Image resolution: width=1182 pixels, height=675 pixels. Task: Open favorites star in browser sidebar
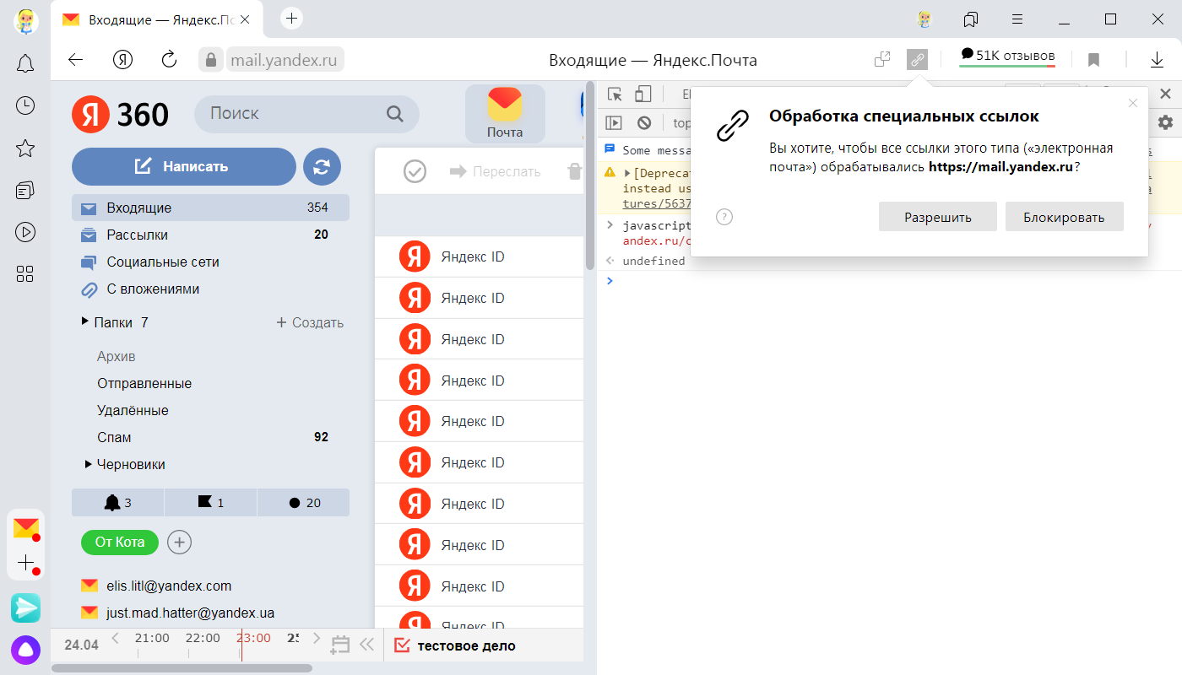[x=25, y=148]
